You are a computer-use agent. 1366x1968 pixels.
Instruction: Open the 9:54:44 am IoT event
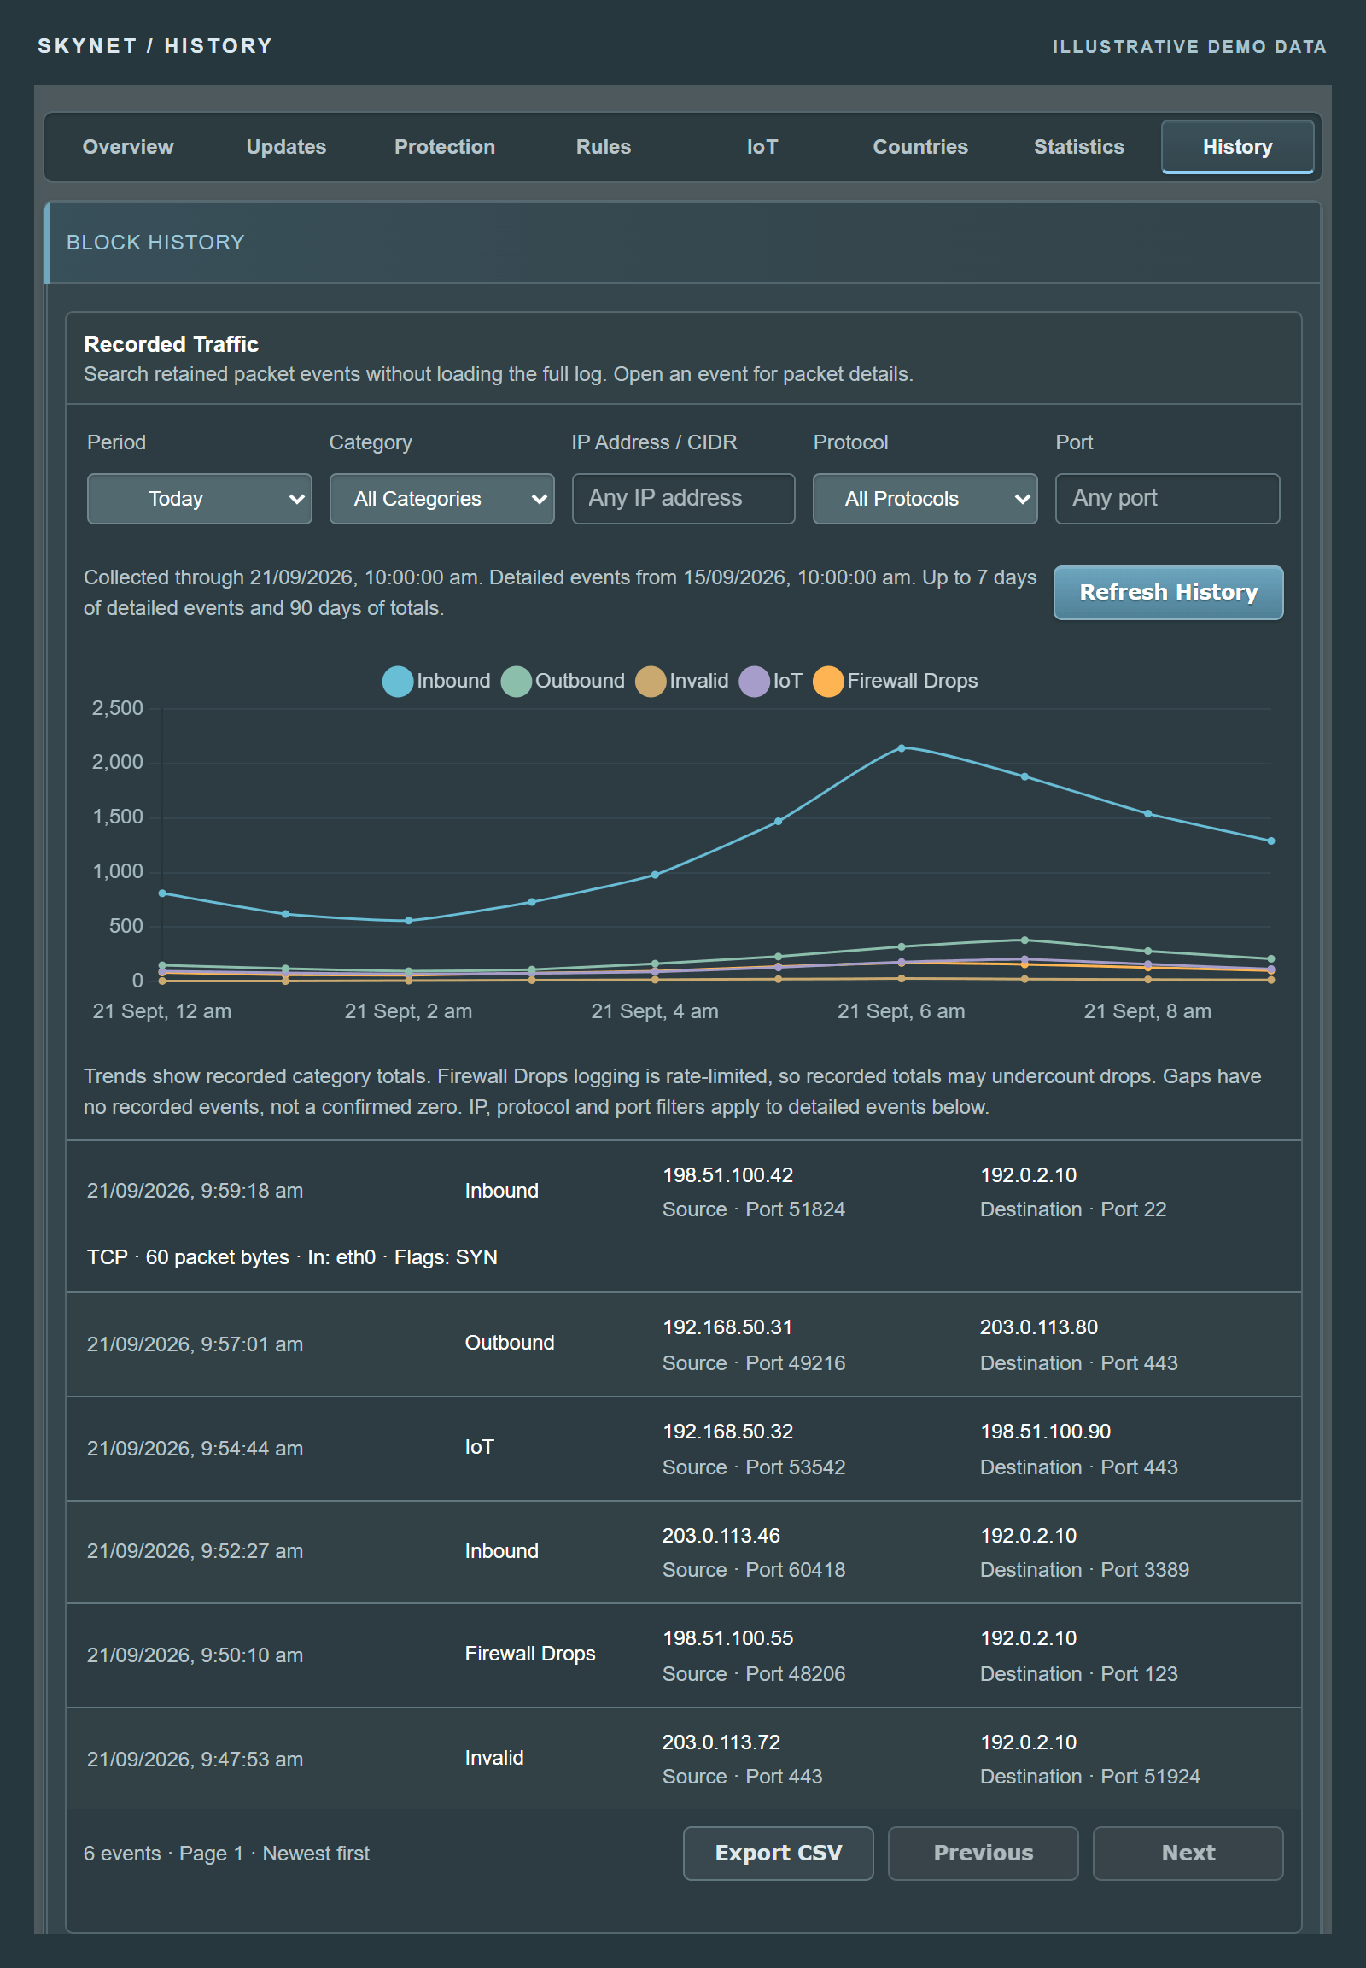click(683, 1448)
